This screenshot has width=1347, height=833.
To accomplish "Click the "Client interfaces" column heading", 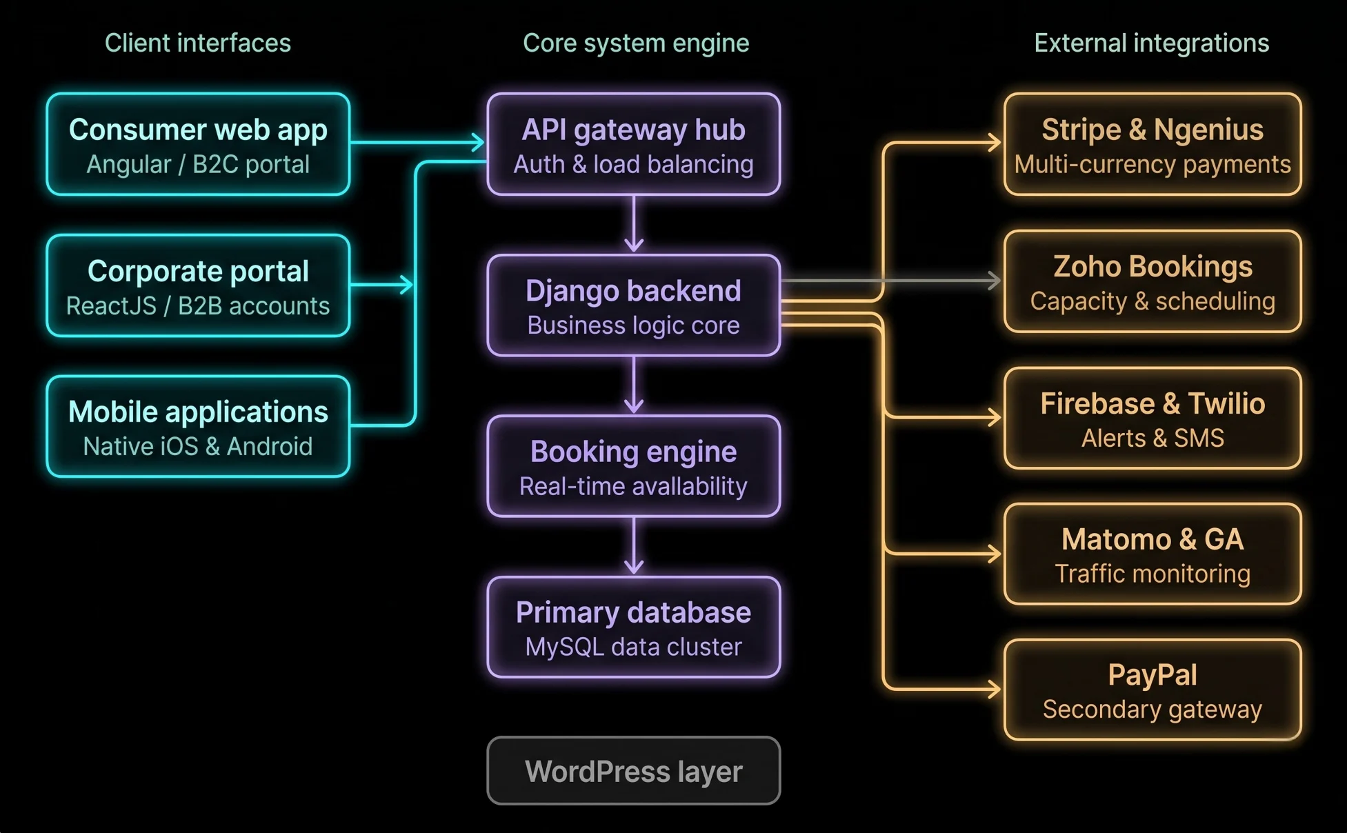I will pos(198,43).
